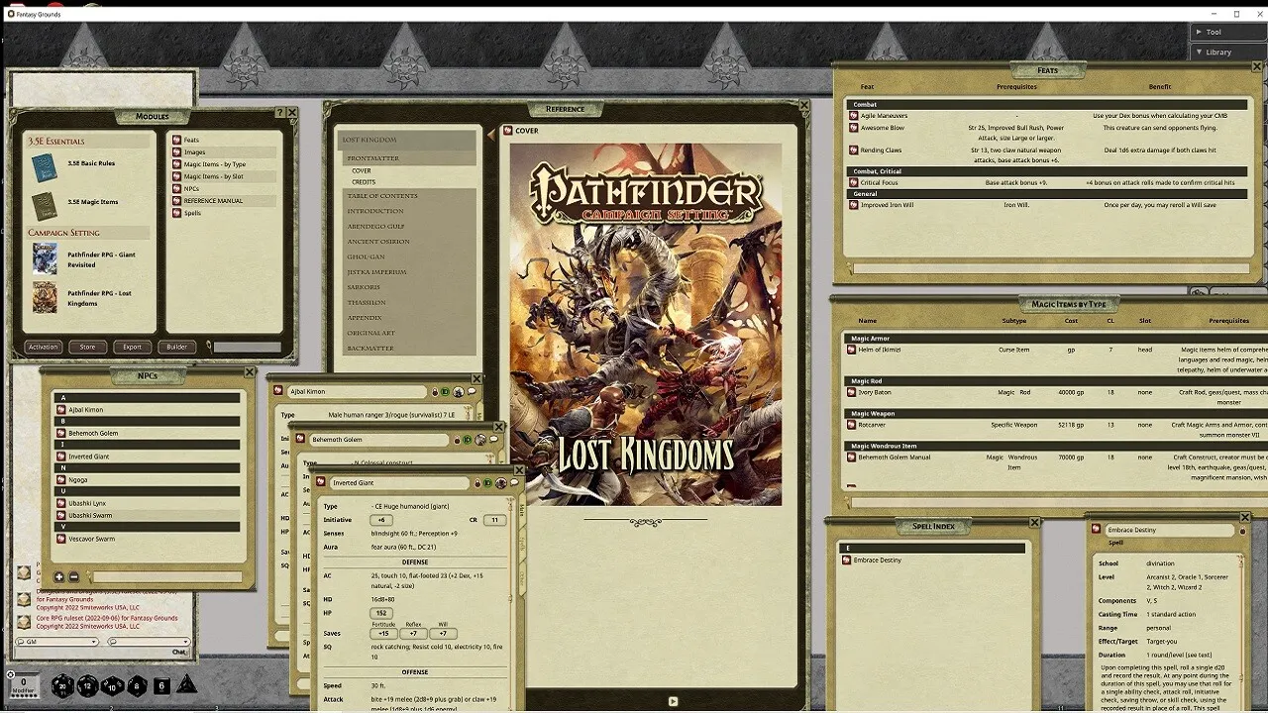Open Critical Focus feat link icon
The image size is (1268, 713).
[x=854, y=183]
